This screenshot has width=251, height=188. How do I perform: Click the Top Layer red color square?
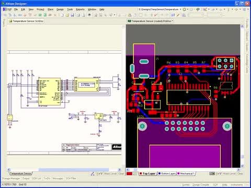coord(141,173)
